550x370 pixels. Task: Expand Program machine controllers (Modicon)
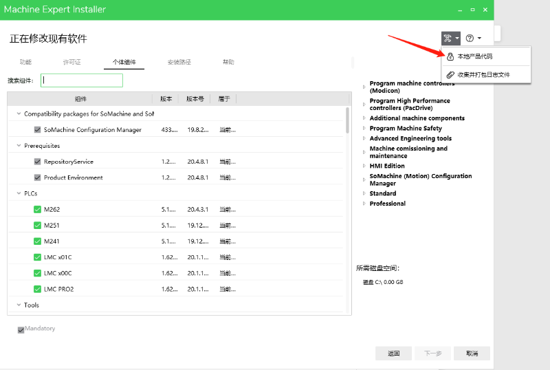(364, 87)
